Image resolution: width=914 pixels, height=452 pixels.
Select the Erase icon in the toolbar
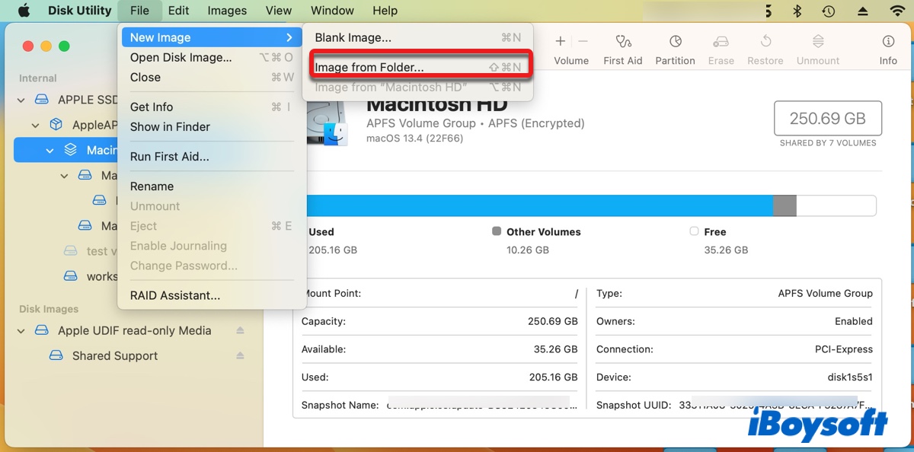(x=721, y=42)
